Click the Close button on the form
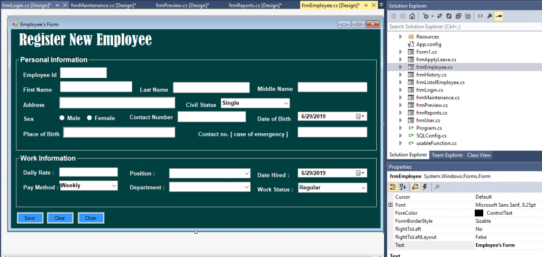This screenshot has width=542, height=257. click(91, 218)
